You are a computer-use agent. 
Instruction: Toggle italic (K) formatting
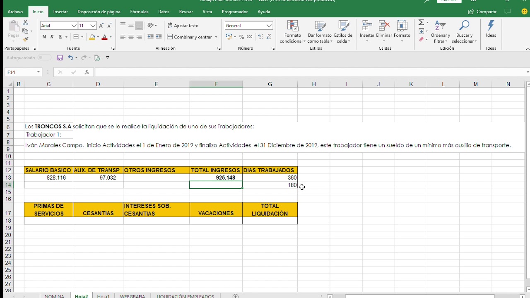(52, 37)
